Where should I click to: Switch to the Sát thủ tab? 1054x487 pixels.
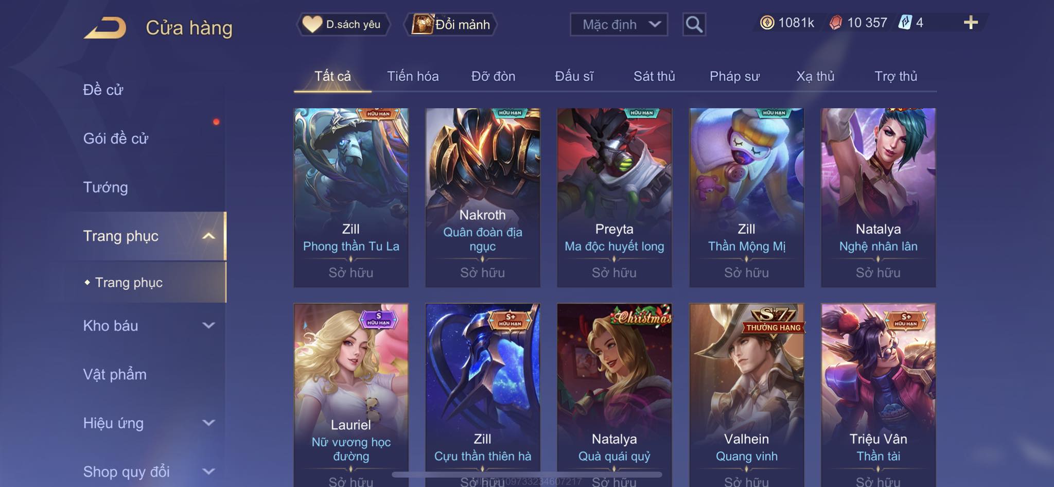click(x=654, y=76)
